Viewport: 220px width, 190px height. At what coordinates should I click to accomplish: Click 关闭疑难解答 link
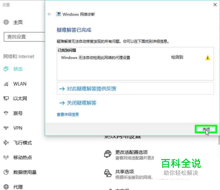(81, 103)
